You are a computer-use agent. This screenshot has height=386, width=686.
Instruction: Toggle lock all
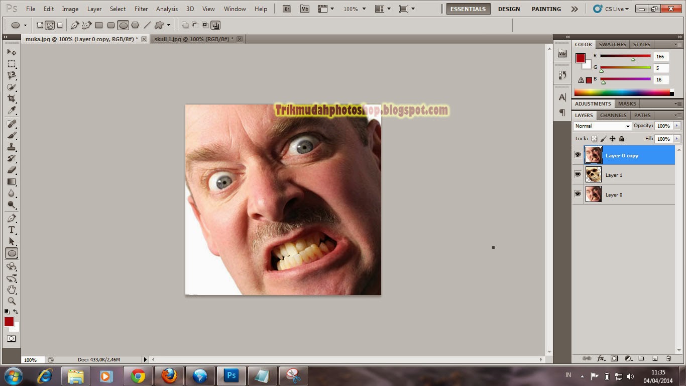coord(621,139)
